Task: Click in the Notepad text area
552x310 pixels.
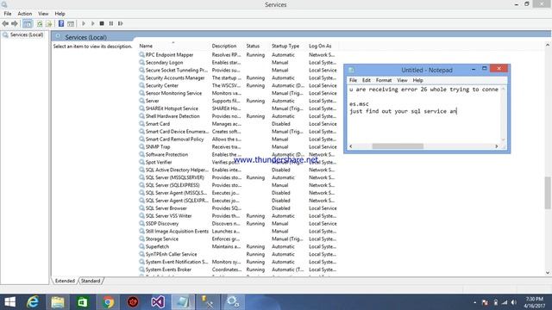Action: 423,115
